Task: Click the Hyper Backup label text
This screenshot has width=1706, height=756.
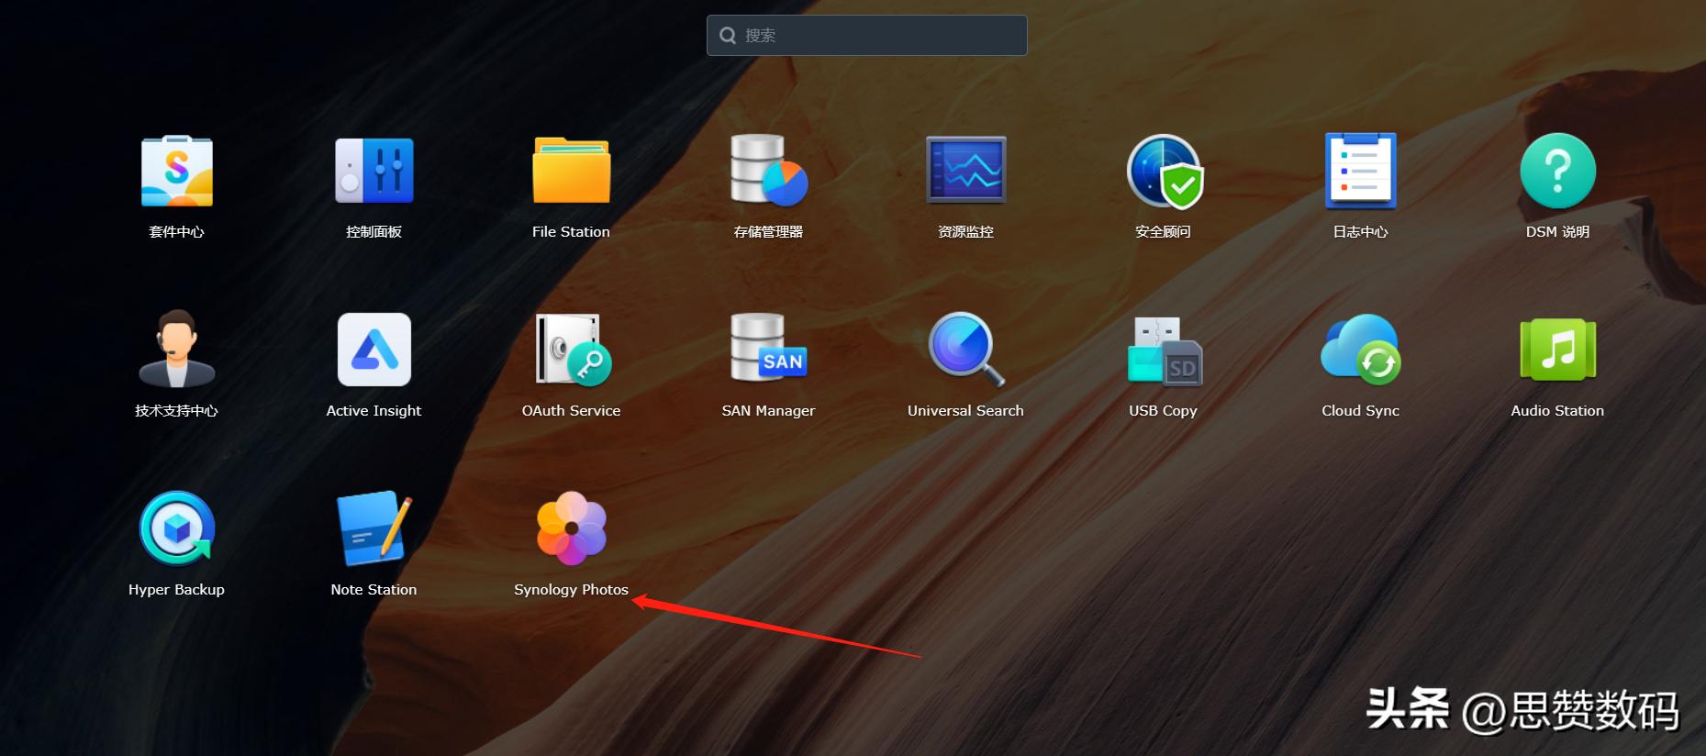Action: pyautogui.click(x=176, y=590)
